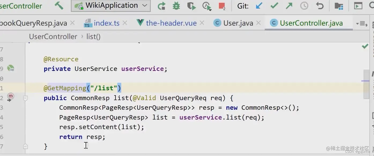Click the Git rollback undo arrow

click(x=320, y=6)
